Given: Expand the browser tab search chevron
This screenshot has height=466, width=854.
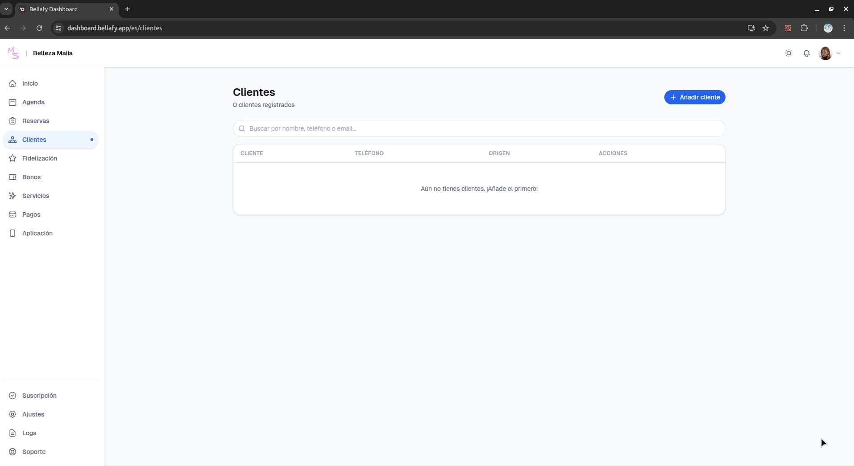Looking at the screenshot, I should pos(6,8).
